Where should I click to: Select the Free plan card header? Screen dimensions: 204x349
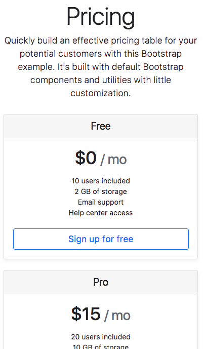pos(101,126)
